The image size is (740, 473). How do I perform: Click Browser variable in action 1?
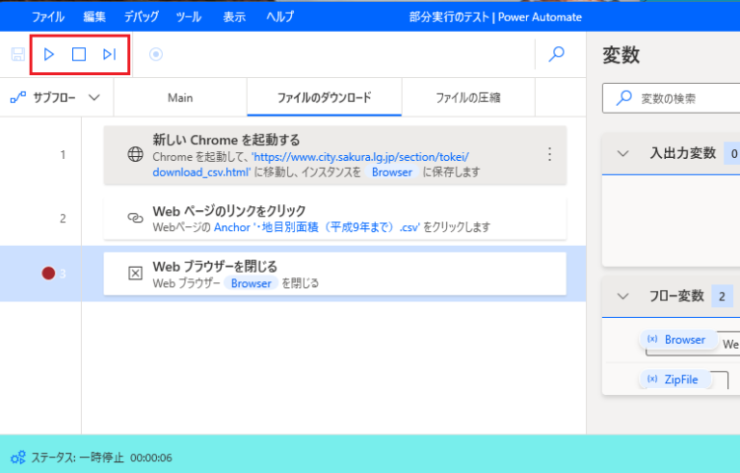(x=392, y=172)
